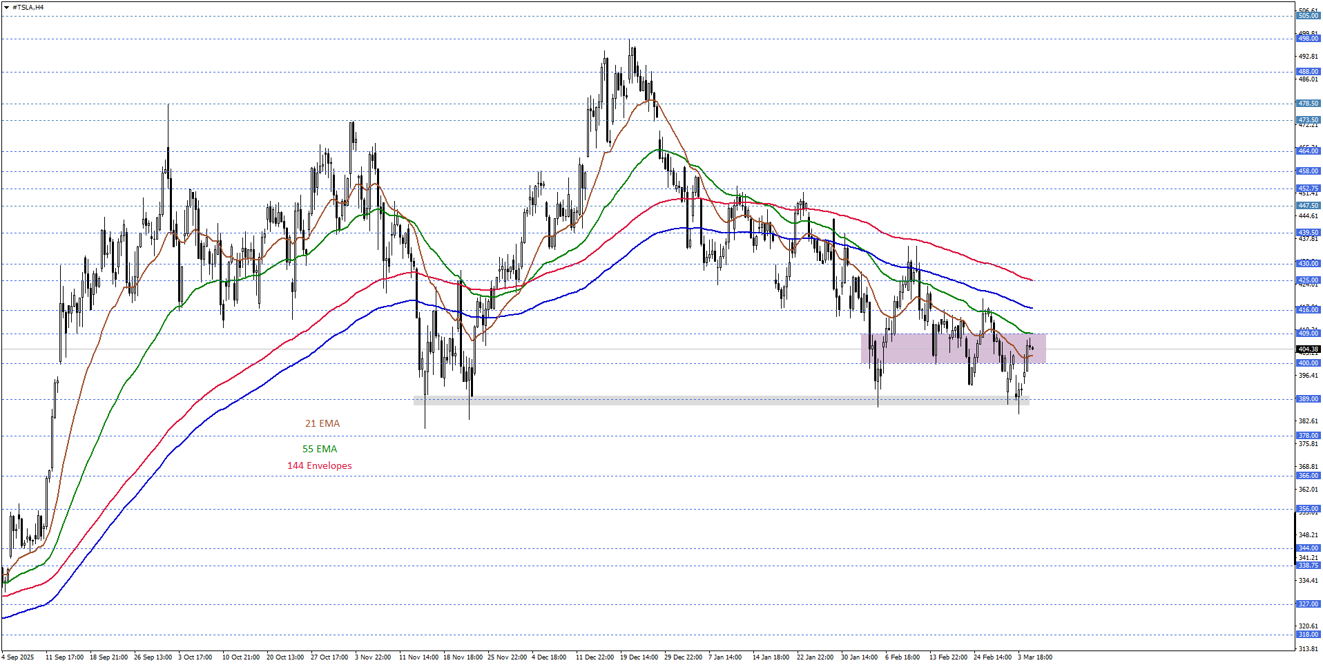Click the 389.00 price level tag
1323x665 pixels.
[1308, 399]
